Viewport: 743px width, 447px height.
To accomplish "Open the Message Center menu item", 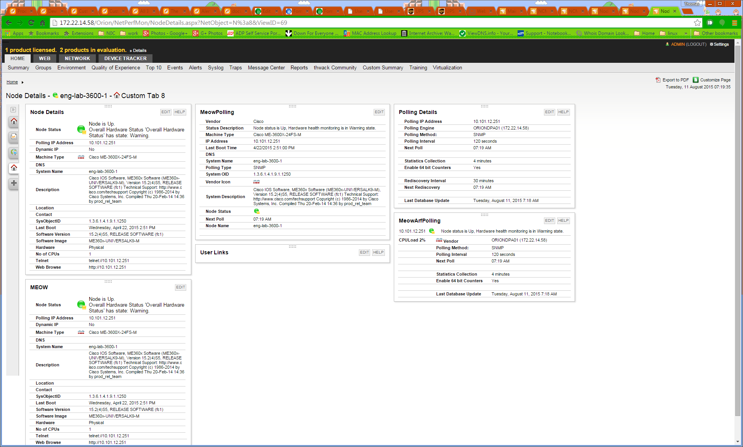I will (266, 68).
